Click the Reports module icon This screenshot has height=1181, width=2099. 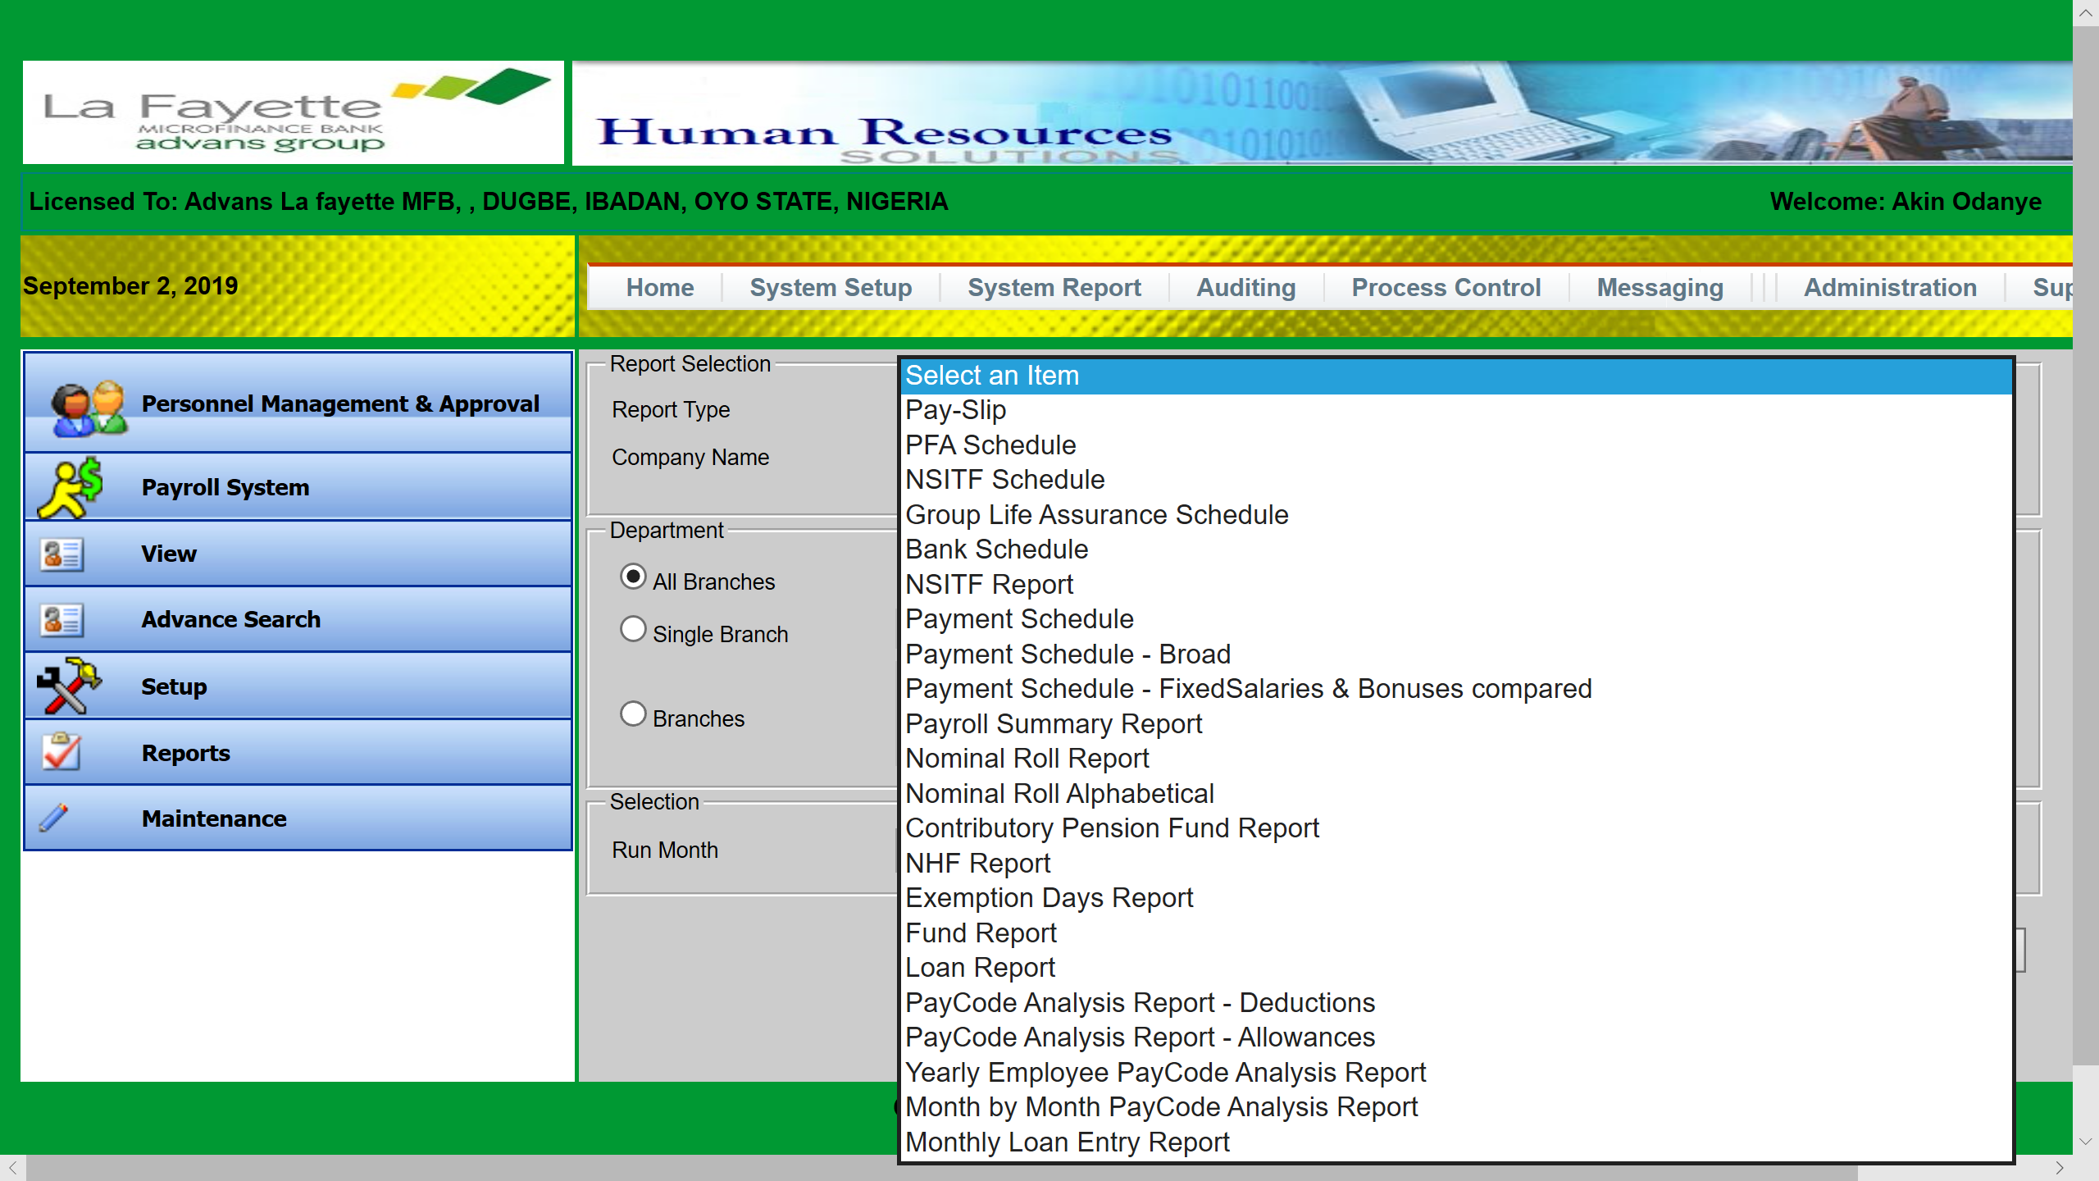click(61, 751)
